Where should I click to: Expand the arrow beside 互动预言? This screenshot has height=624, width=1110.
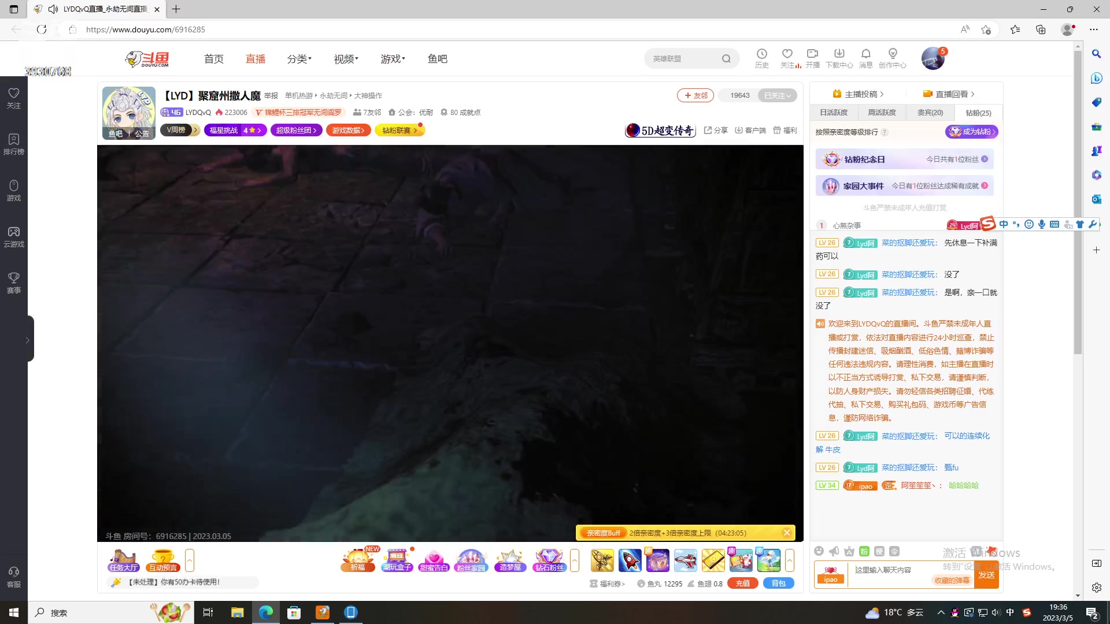click(189, 560)
